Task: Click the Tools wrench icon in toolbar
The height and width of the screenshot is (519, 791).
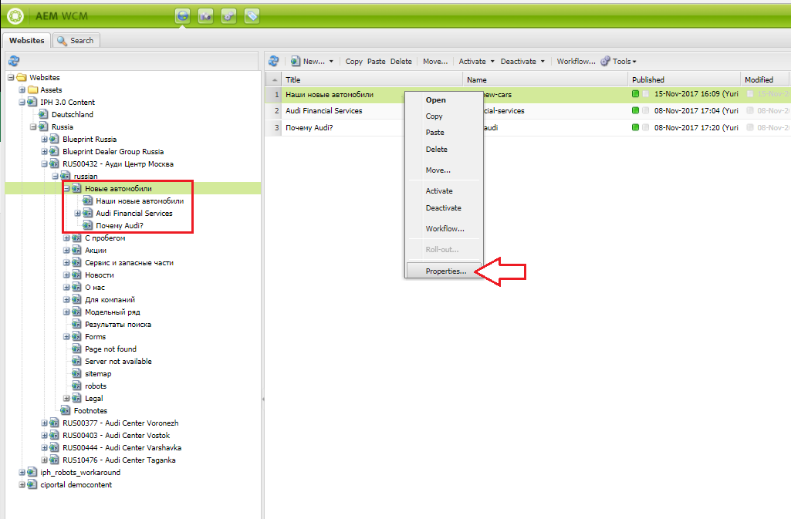Action: point(605,61)
